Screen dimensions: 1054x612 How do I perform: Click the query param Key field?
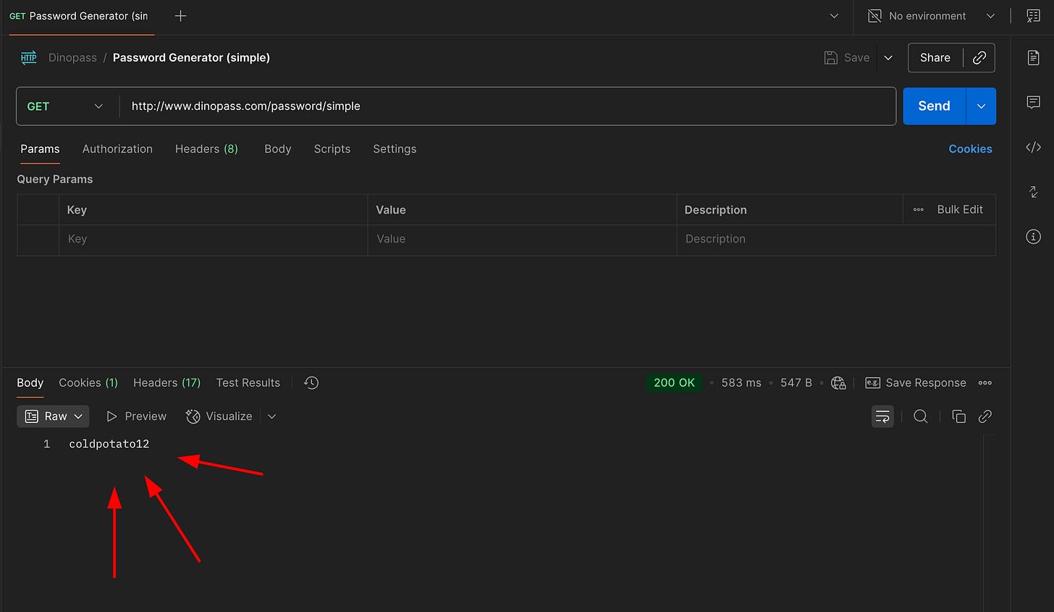(213, 240)
